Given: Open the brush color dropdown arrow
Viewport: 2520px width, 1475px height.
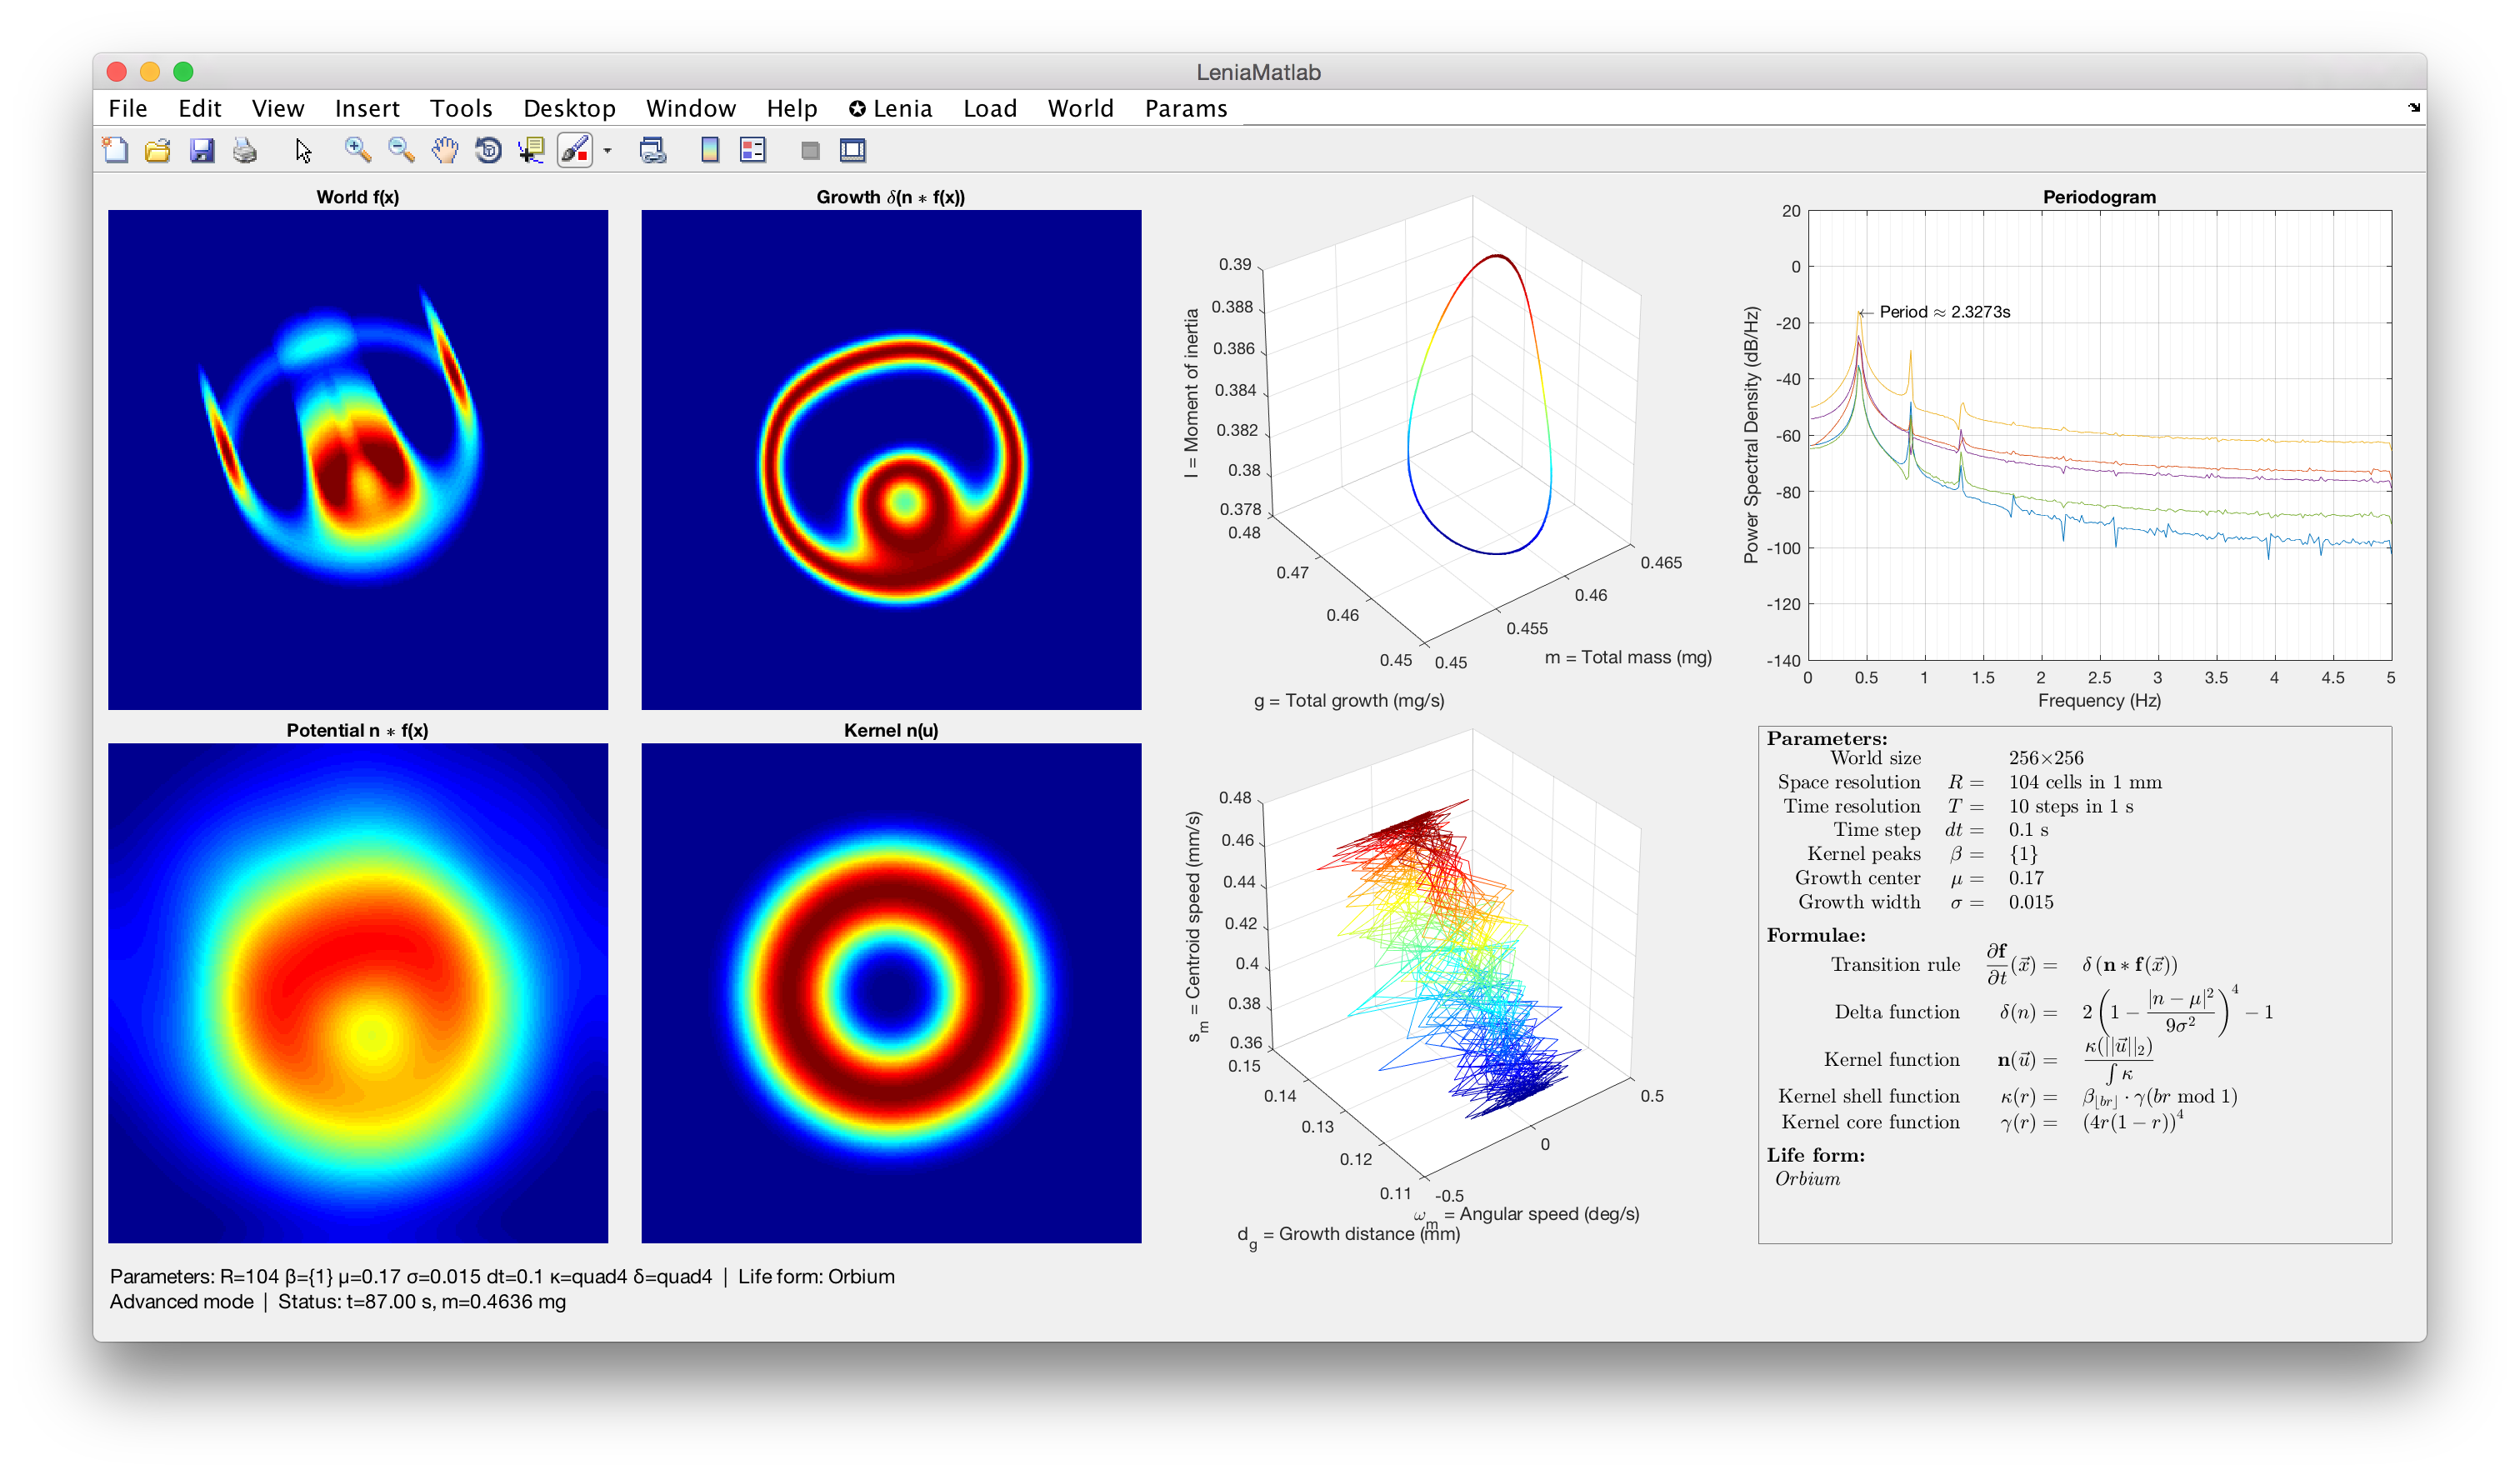Looking at the screenshot, I should 607,151.
